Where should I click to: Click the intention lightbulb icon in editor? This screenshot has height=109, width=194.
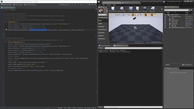point(6,30)
